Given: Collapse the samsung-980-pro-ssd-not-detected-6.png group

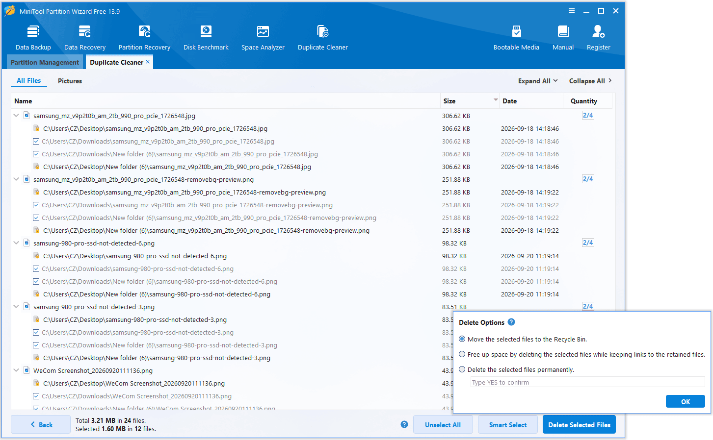Looking at the screenshot, I should point(16,243).
